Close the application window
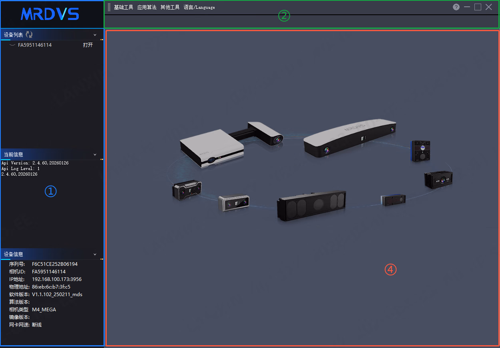Screen dimensions: 500x348 [x=489, y=7]
